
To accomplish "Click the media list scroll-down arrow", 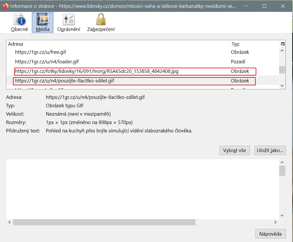I will click(x=282, y=86).
